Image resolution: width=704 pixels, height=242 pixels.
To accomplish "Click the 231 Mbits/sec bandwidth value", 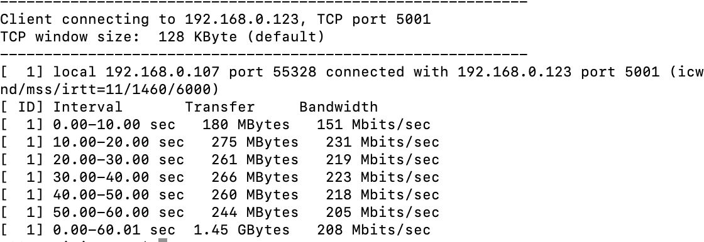I will point(382,142).
